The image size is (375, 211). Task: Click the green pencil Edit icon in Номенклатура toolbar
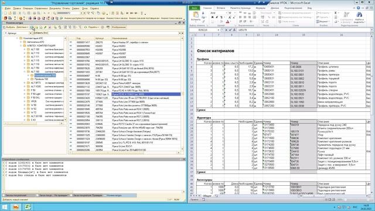click(x=45, y=28)
